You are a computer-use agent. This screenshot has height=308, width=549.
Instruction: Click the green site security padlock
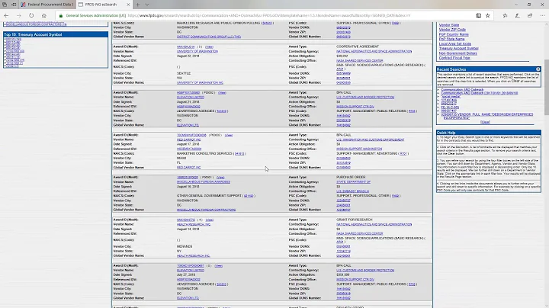pos(61,15)
